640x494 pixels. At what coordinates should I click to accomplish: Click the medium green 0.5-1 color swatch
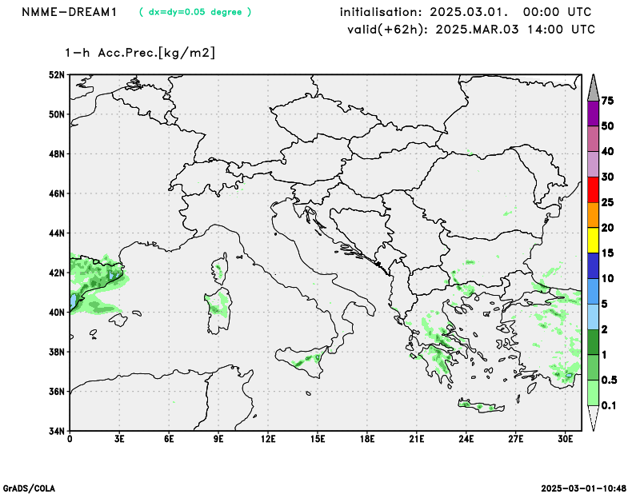(593, 368)
